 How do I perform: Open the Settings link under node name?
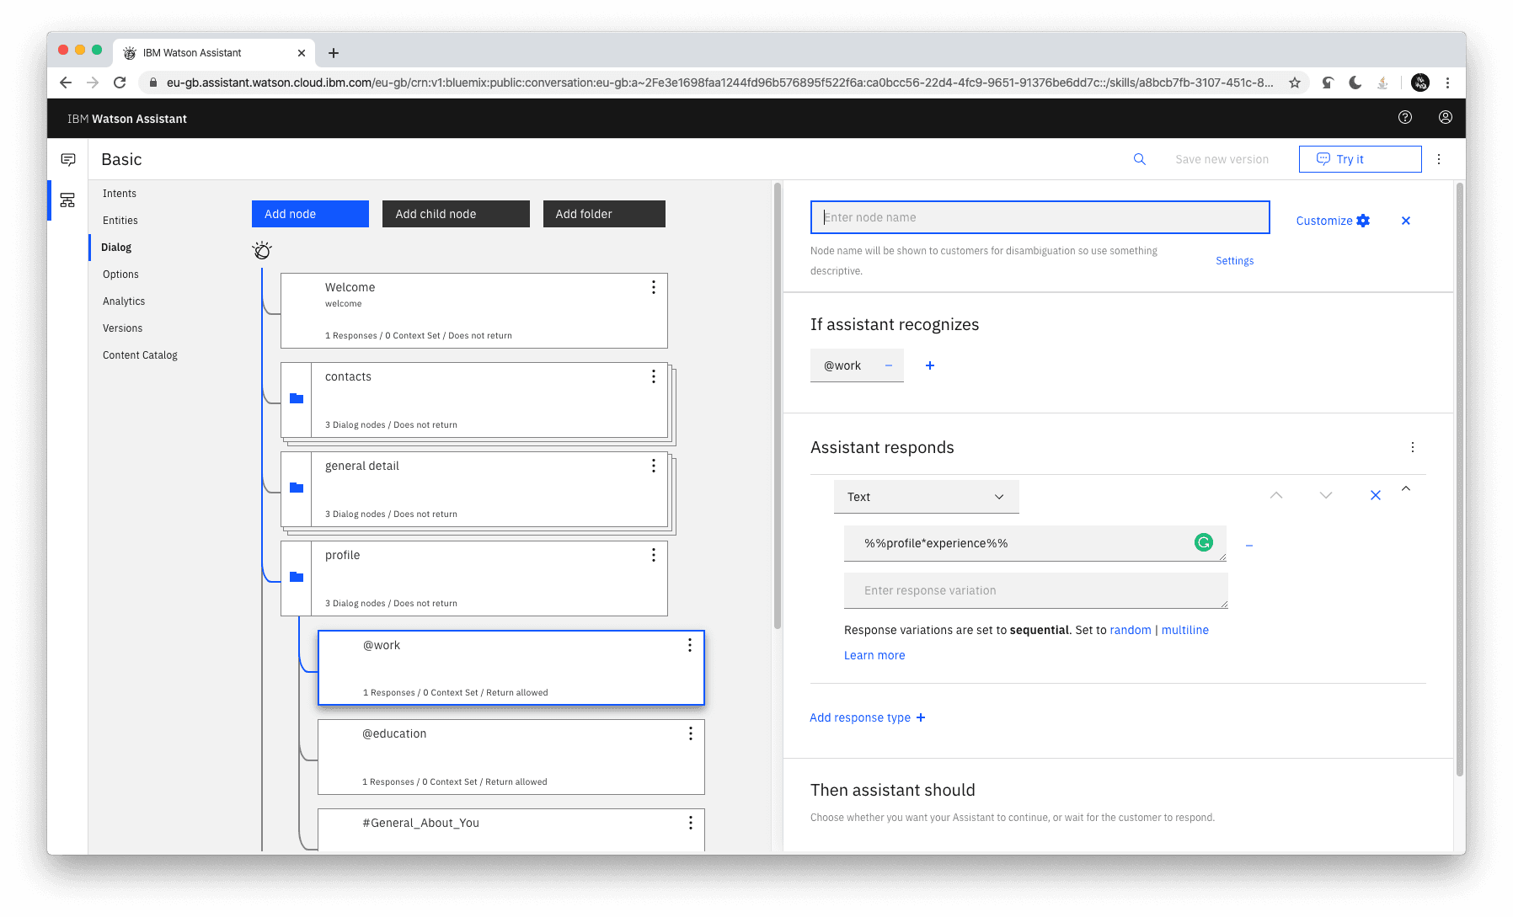[1234, 261]
